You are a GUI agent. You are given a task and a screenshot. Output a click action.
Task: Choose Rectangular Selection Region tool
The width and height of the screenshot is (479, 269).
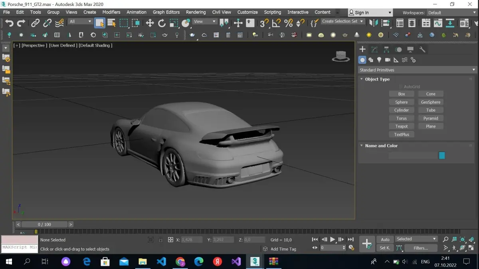click(124, 23)
